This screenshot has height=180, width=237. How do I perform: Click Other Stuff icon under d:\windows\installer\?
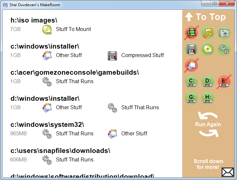coord(47,108)
